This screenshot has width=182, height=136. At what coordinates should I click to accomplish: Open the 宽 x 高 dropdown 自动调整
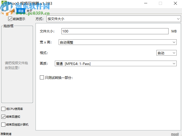coord(118,42)
